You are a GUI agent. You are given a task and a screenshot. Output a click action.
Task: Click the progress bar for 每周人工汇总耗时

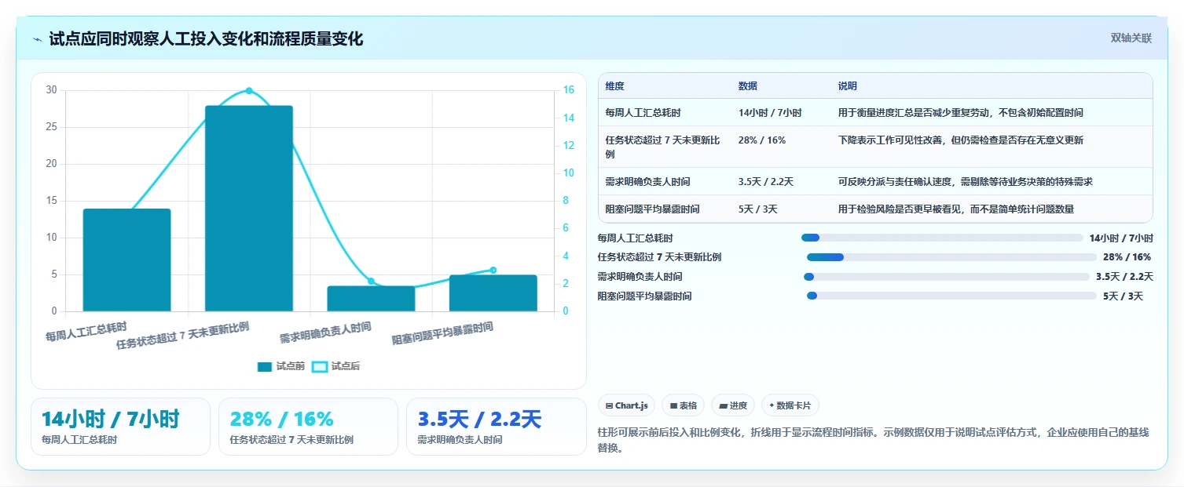[x=942, y=238]
